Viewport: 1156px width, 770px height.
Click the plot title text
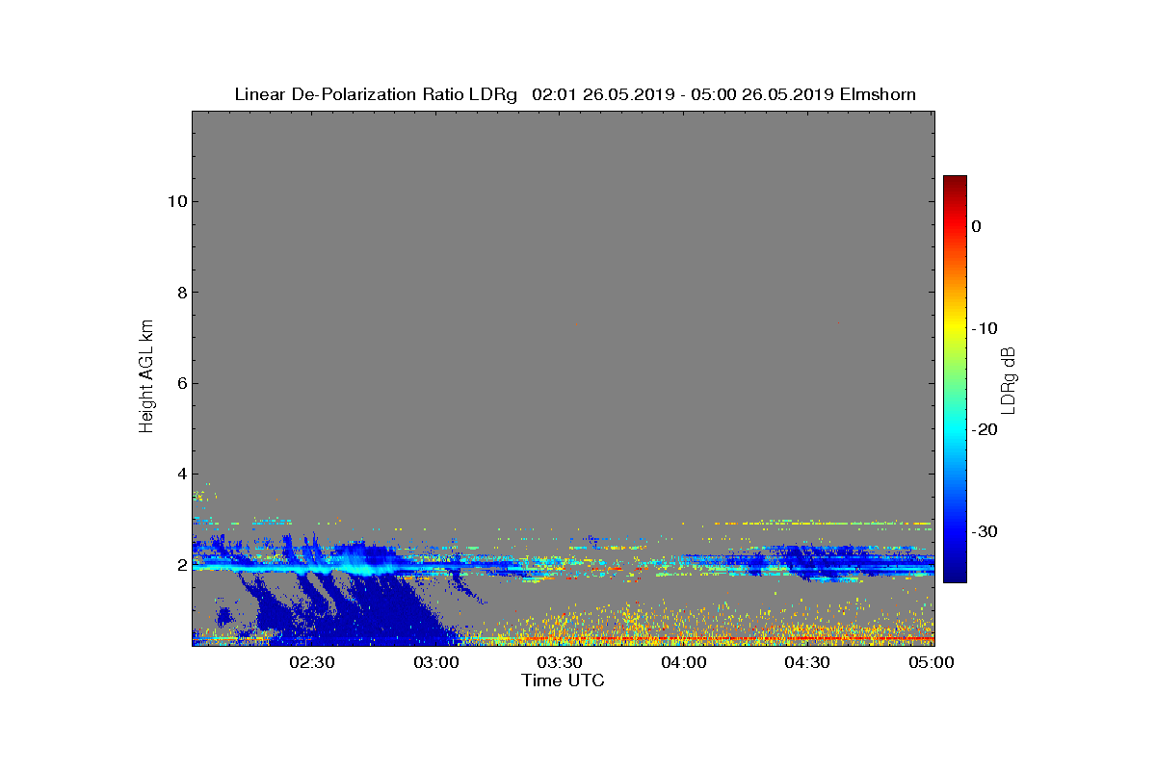[x=575, y=94]
